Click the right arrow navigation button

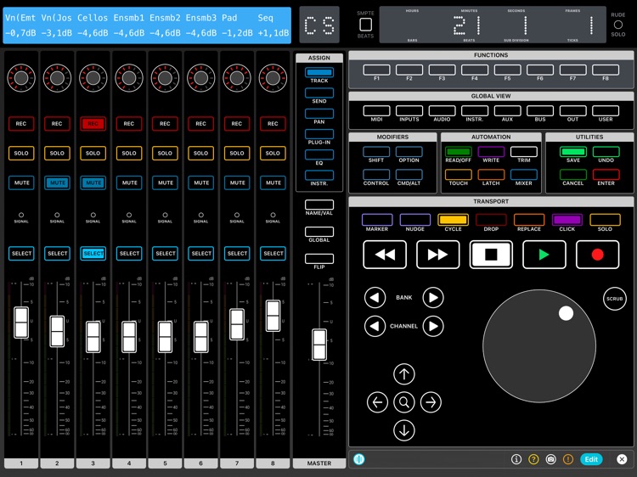pos(431,402)
